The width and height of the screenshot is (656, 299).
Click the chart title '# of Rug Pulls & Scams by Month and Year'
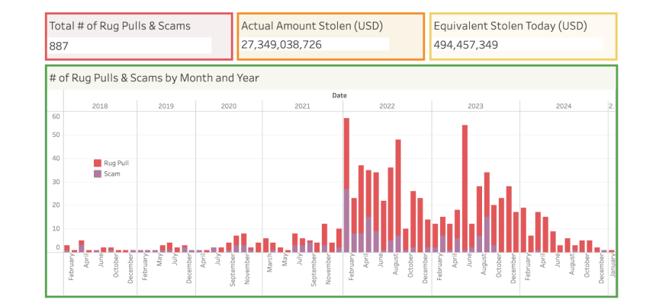click(x=154, y=78)
